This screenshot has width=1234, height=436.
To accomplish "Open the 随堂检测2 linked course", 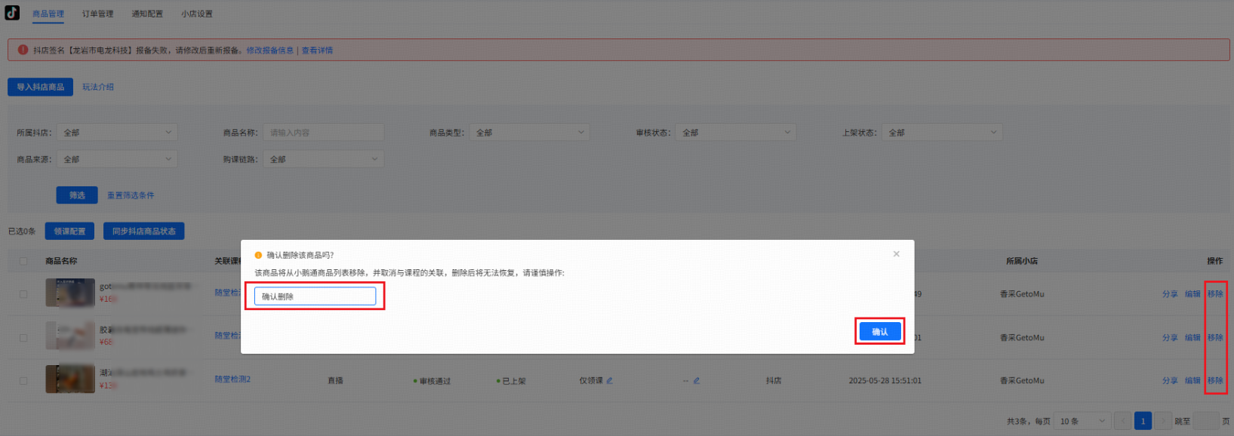I will 232,379.
